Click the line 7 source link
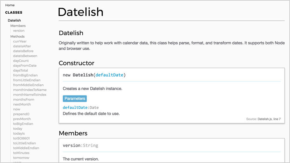Viewport: 290px width, 163px height. coord(277,119)
